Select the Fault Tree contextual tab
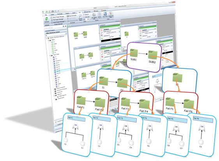Image resolution: width=219 pixels, height=161 pixels. [87, 12]
